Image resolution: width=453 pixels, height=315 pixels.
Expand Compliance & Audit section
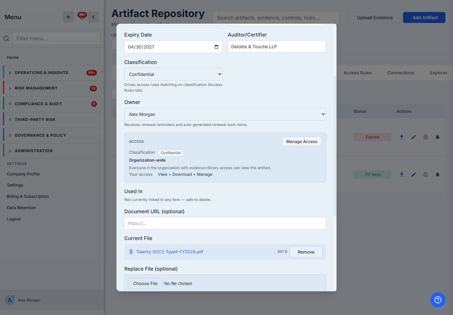tap(52, 104)
